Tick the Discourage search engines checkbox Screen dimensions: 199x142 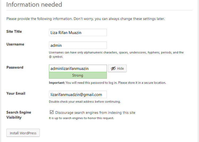click(x=52, y=112)
